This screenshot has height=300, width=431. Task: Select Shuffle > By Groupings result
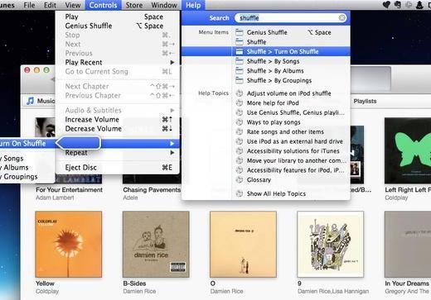tap(291, 80)
